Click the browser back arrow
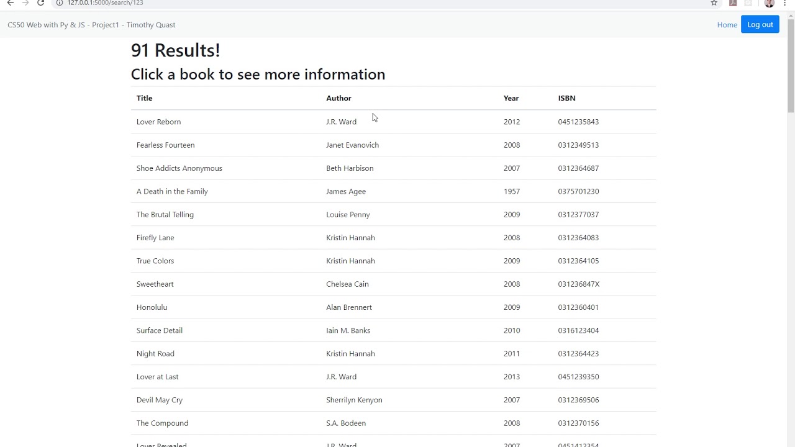 point(10,3)
